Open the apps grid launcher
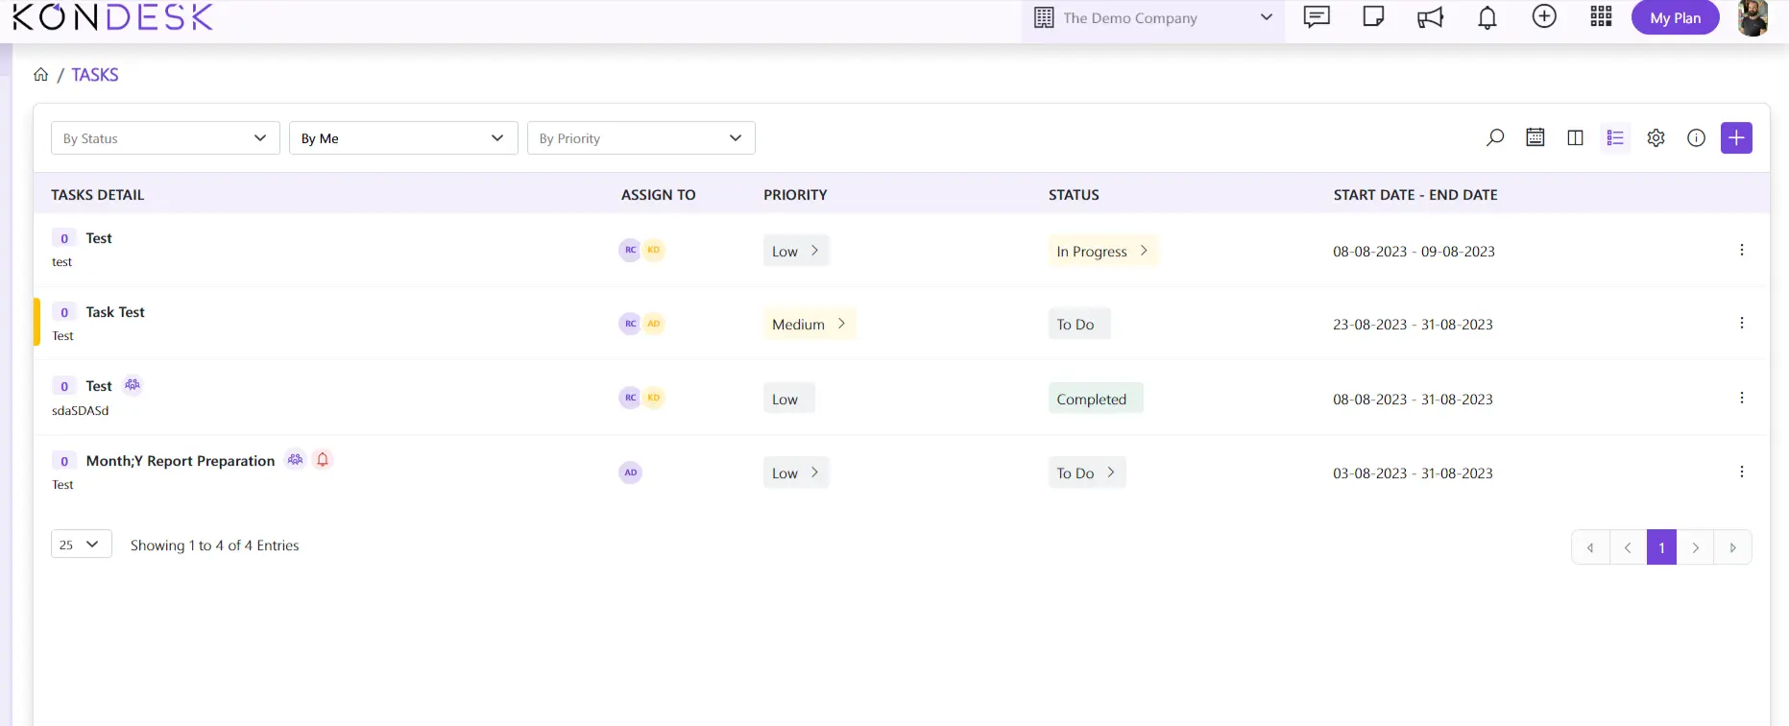Screen dimensions: 1789x726 tap(1601, 17)
